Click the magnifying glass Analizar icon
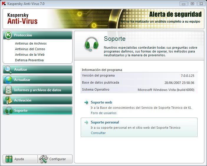Image resolution: width=207 pixels, height=166 pixels. [9, 70]
